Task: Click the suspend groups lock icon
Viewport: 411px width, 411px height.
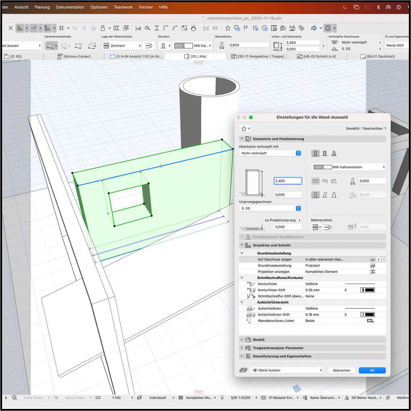Action: (x=103, y=28)
